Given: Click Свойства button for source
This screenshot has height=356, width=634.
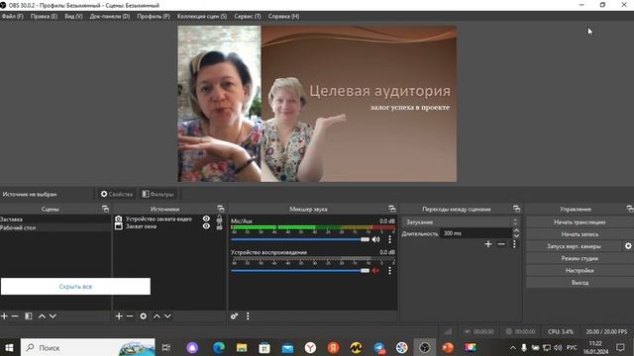Looking at the screenshot, I should click(x=117, y=194).
